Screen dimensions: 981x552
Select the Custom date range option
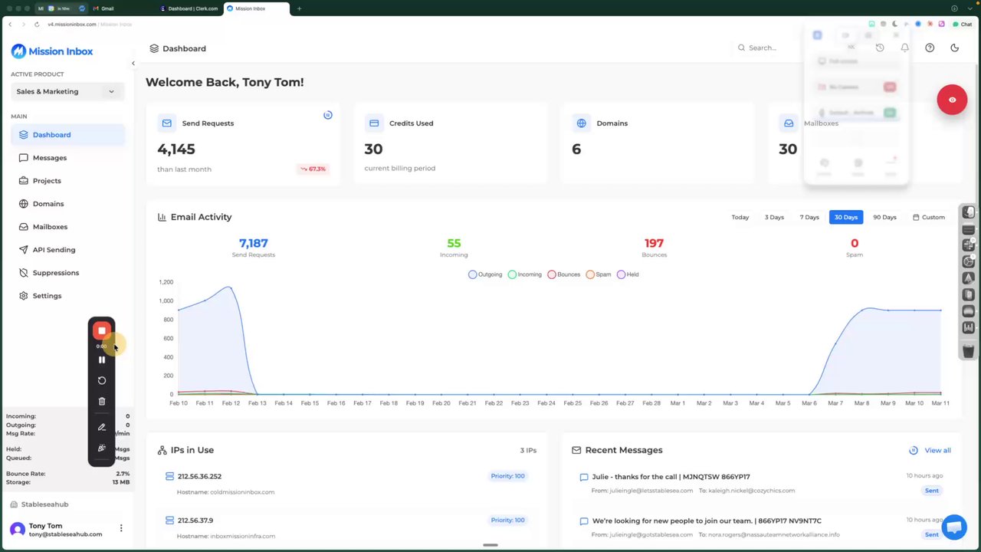928,217
